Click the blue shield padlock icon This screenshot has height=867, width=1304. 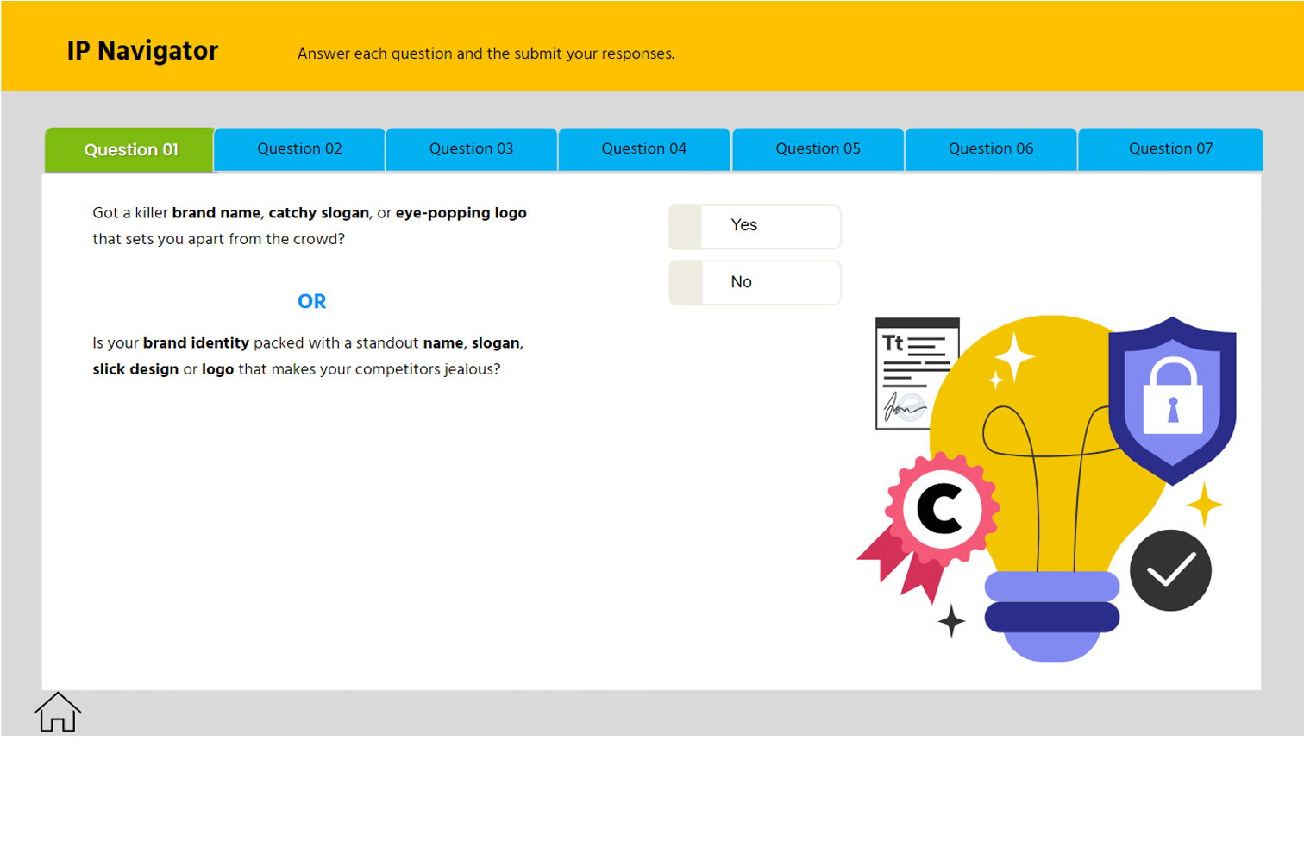pos(1172,399)
